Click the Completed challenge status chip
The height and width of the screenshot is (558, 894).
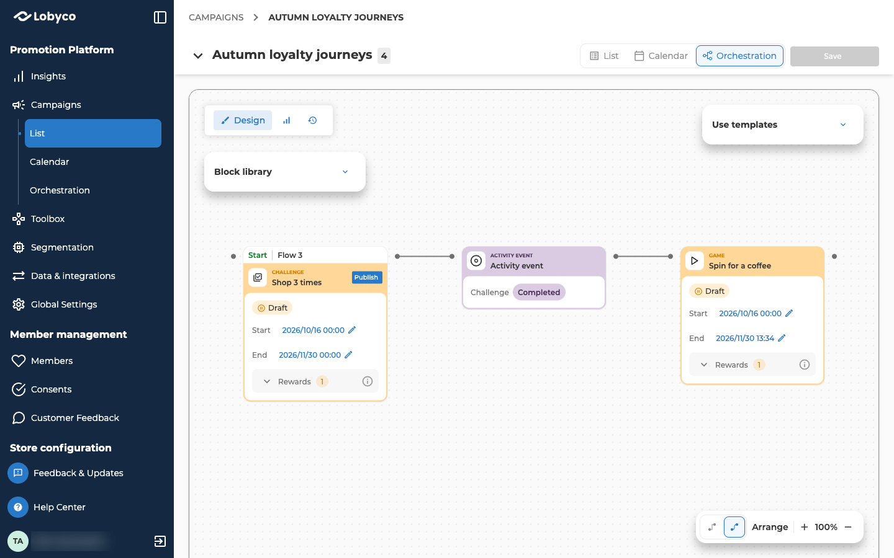coord(539,292)
